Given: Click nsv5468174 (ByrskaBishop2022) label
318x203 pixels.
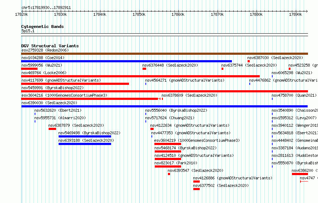Looking at the screenshot, I should coord(185,148).
